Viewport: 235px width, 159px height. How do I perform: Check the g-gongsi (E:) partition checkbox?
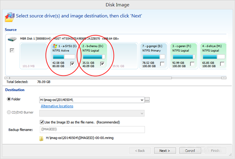[x=162, y=64]
